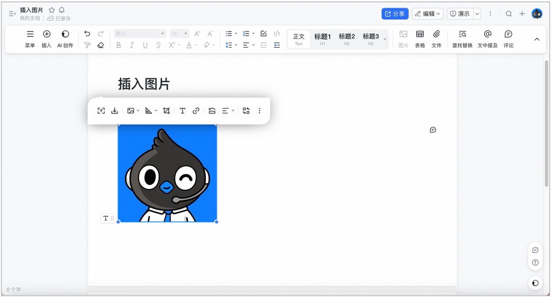
Task: Toggle the code block icon
Action: click(x=277, y=34)
